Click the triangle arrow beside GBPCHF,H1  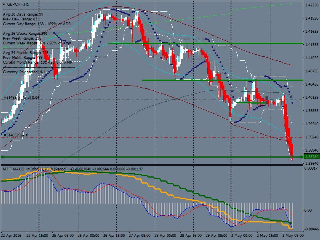pos(4,4)
